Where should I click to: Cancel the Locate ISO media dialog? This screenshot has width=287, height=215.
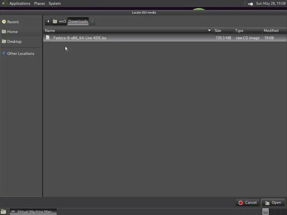(x=247, y=203)
